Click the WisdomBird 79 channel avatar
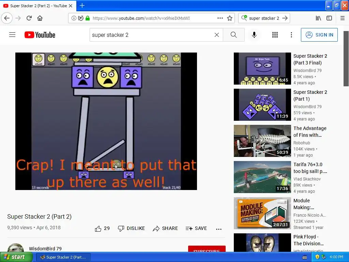 pos(16,248)
